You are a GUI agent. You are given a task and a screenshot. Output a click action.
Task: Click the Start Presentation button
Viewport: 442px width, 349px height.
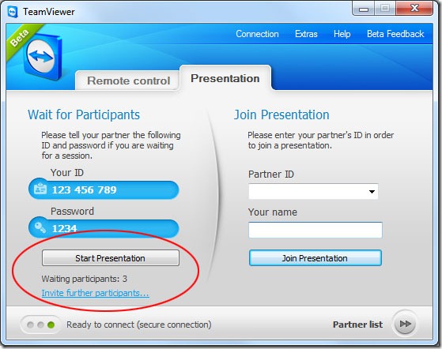click(x=111, y=258)
